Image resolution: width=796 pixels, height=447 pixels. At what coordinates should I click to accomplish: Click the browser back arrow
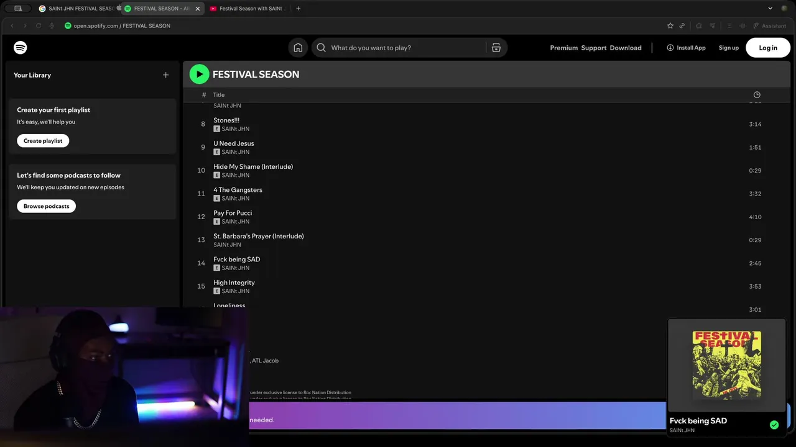(x=12, y=26)
